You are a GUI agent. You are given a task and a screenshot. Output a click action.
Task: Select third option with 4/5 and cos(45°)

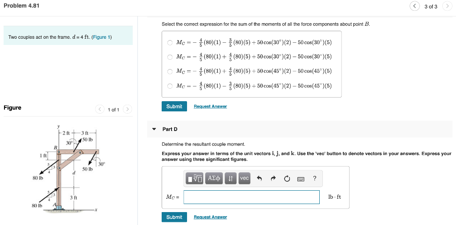pyautogui.click(x=170, y=72)
